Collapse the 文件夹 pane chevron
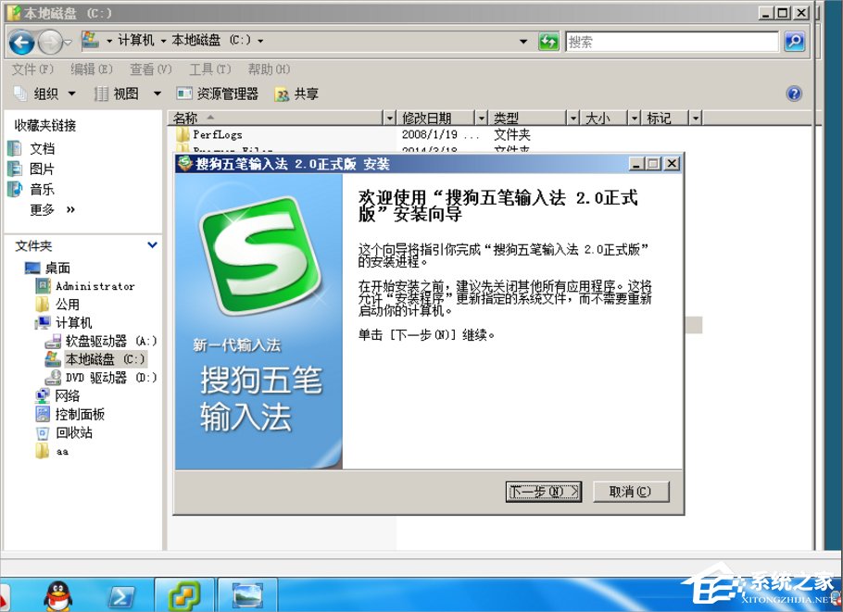 tap(151, 244)
